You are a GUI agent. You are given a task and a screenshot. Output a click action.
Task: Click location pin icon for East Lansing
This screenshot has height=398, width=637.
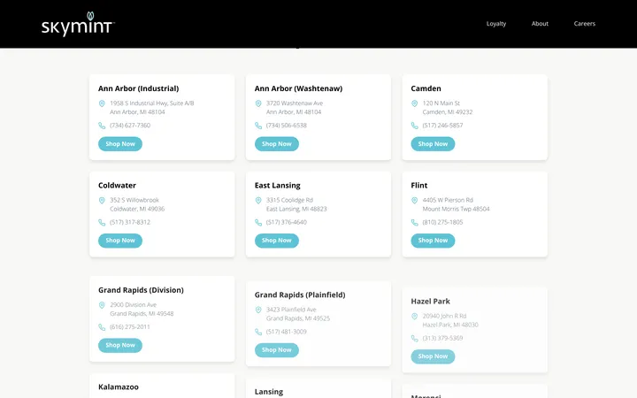pyautogui.click(x=258, y=201)
